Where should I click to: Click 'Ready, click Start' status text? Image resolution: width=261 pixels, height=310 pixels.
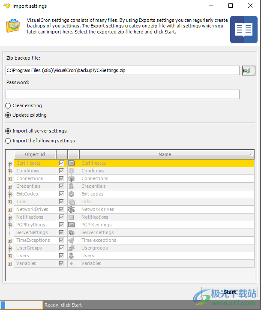[x=63, y=305]
